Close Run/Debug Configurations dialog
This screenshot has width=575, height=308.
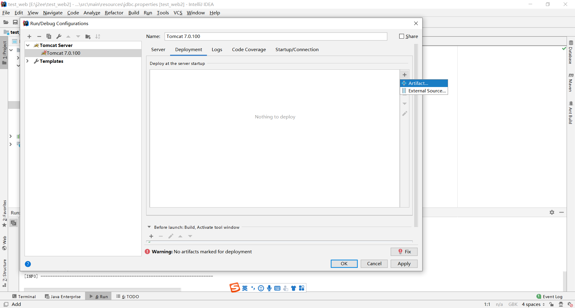point(416,23)
